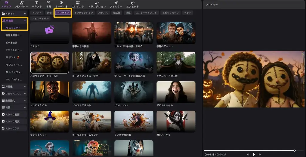Image resolution: width=306 pixels, height=157 pixels.
Task: Select the Text (テキスト) tool icon
Action: click(x=37, y=4)
